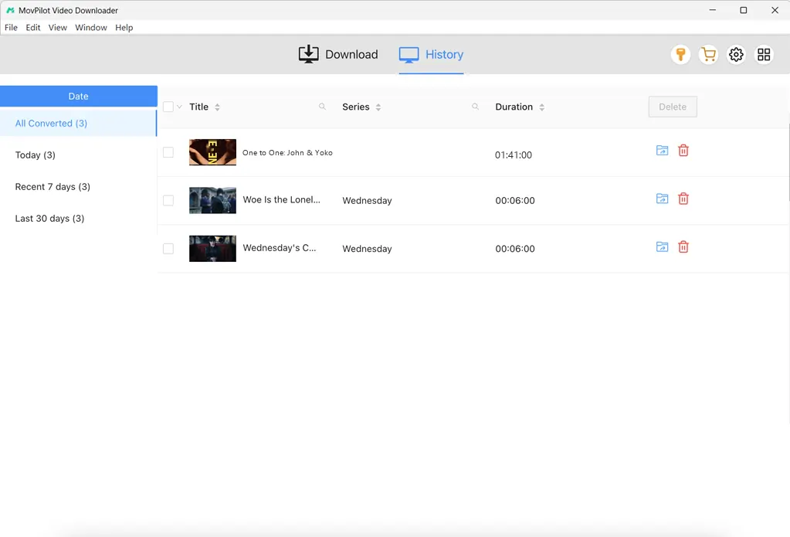
Task: Expand the chevron beside select-all checkbox
Action: (x=179, y=107)
